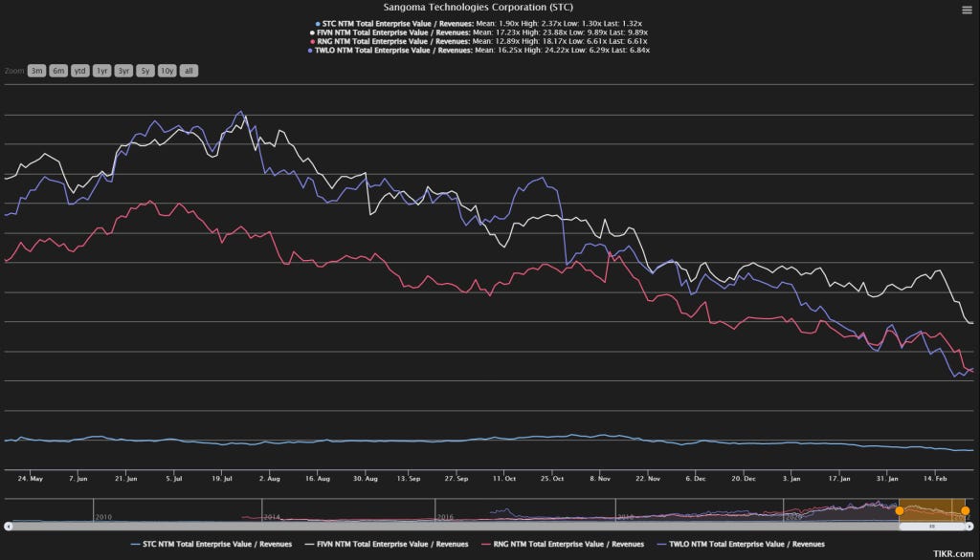Toggle STC series in bottom legend
Screen dimensions: 980x560
pyautogui.click(x=212, y=545)
